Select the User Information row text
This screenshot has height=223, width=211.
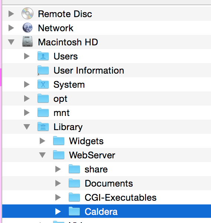89,70
